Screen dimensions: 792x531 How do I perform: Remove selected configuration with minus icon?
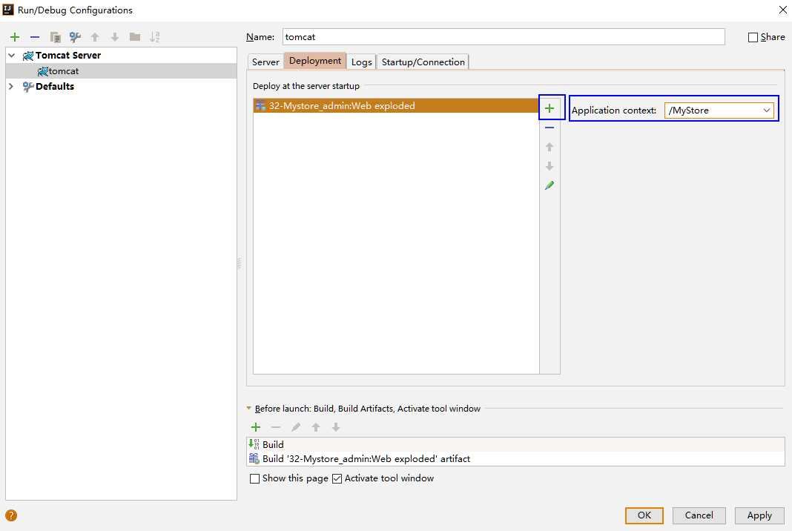tap(35, 37)
